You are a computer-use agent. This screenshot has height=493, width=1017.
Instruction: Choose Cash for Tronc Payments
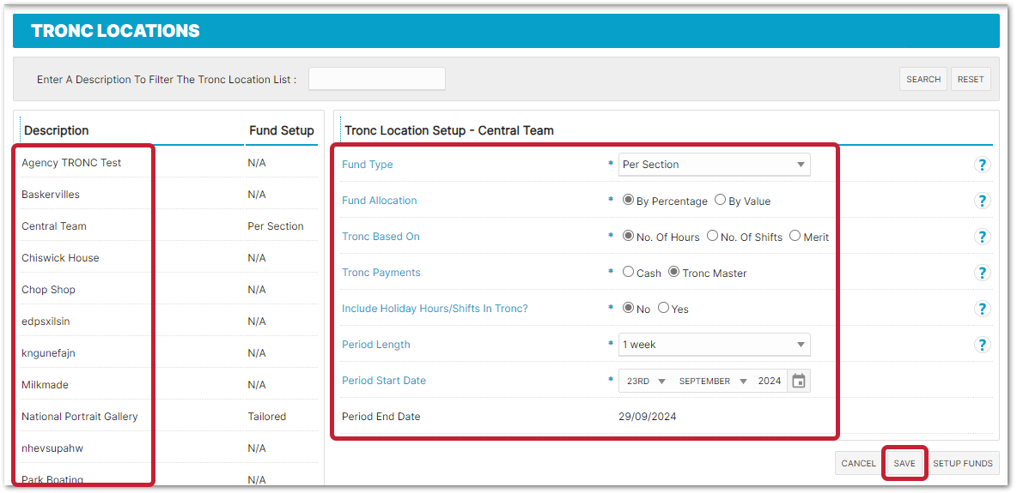(628, 273)
